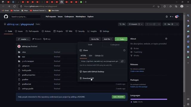
Task: Focus the Search or jump to field
Action: 27,17
